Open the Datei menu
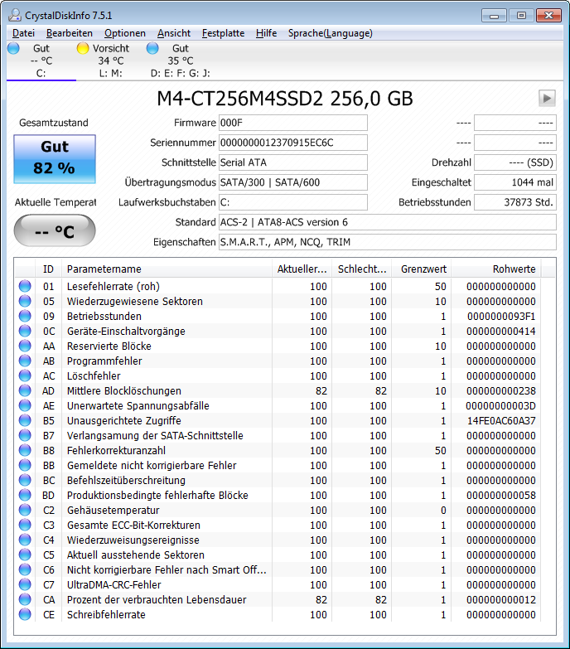 click(23, 33)
